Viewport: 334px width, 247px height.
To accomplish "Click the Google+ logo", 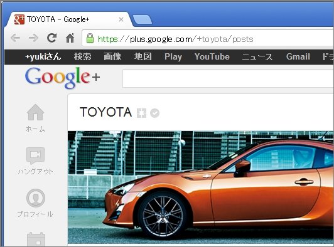I will click(x=62, y=78).
